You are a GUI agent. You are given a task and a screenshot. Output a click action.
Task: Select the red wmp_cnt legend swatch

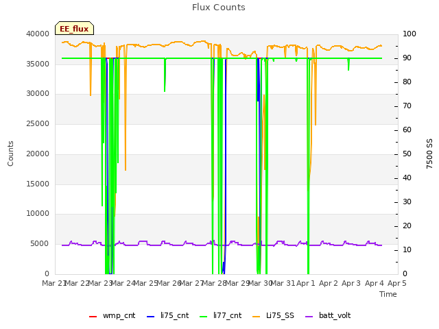coord(93,317)
